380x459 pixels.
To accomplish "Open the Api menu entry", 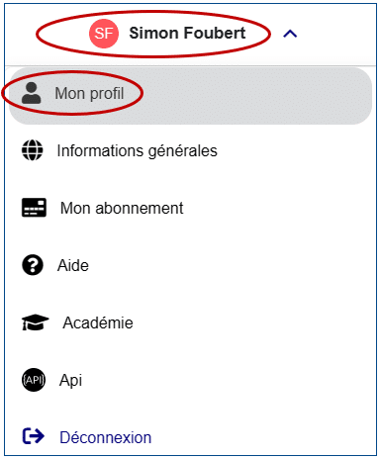I will (70, 380).
